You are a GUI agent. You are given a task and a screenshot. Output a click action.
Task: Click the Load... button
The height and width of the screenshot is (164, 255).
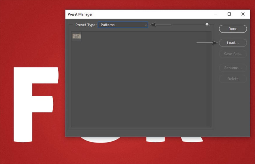[233, 43]
